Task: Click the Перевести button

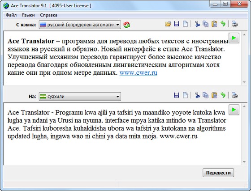Action: pos(218,173)
